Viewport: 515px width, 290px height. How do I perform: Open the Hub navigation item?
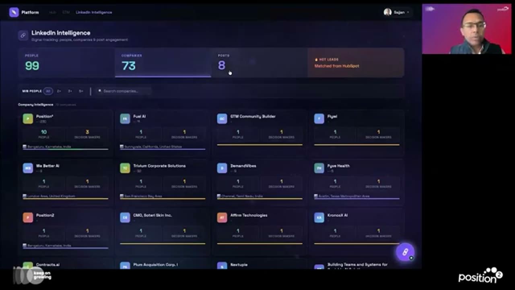click(52, 12)
